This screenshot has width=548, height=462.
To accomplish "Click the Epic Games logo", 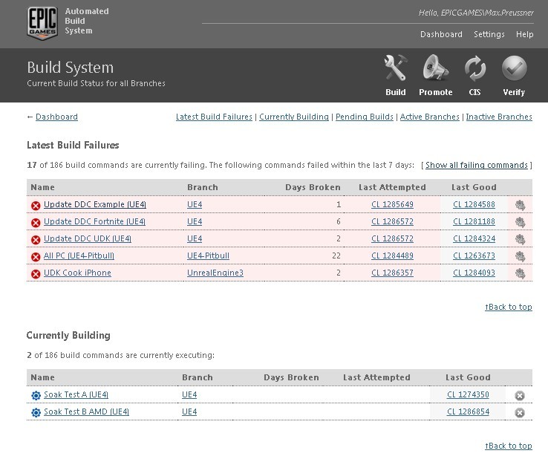I will [42, 23].
